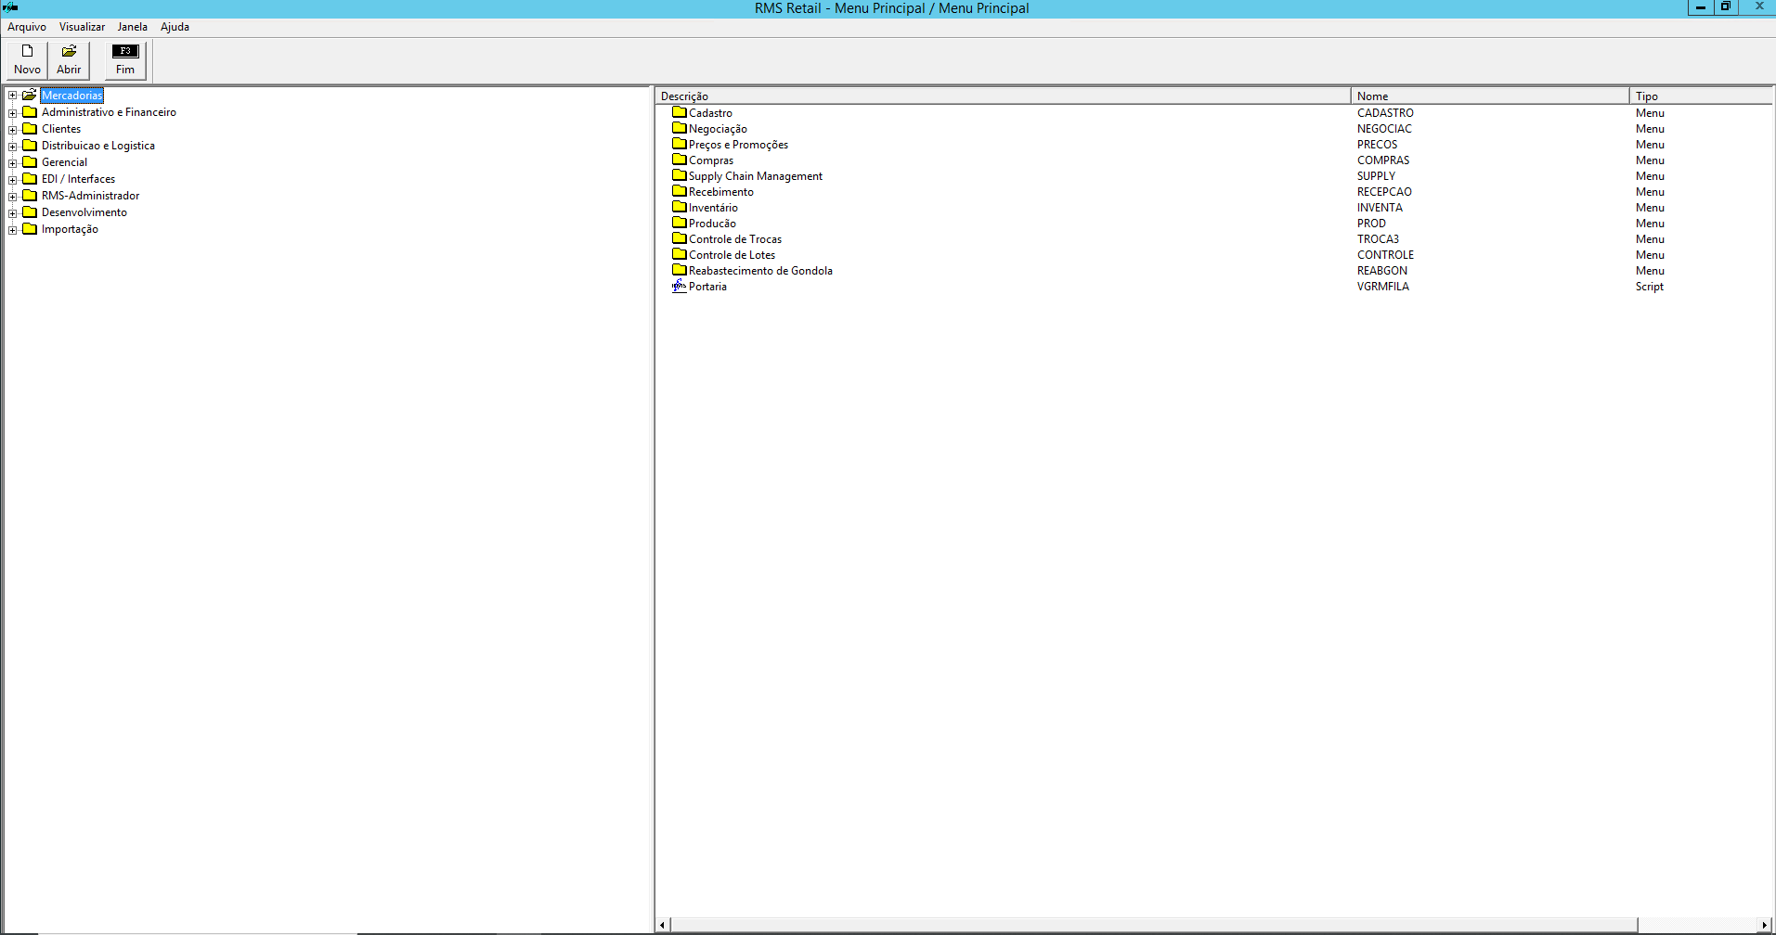Click the Abrir open-folder toolbar icon
Screen dimensions: 1776x935
click(x=69, y=51)
